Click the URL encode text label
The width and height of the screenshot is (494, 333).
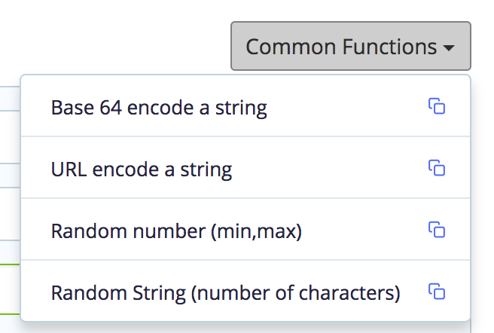142,170
